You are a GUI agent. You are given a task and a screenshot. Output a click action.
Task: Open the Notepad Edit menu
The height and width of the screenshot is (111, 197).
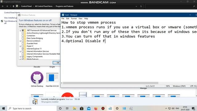68,18
